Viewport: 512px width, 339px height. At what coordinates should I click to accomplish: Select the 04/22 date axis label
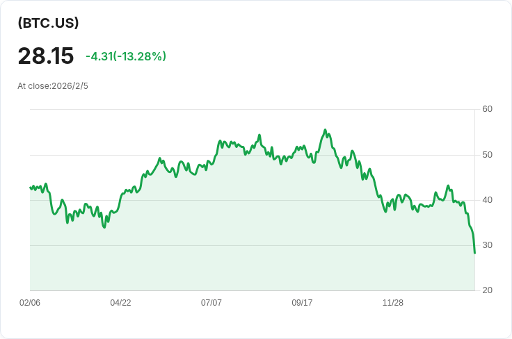pyautogui.click(x=120, y=303)
